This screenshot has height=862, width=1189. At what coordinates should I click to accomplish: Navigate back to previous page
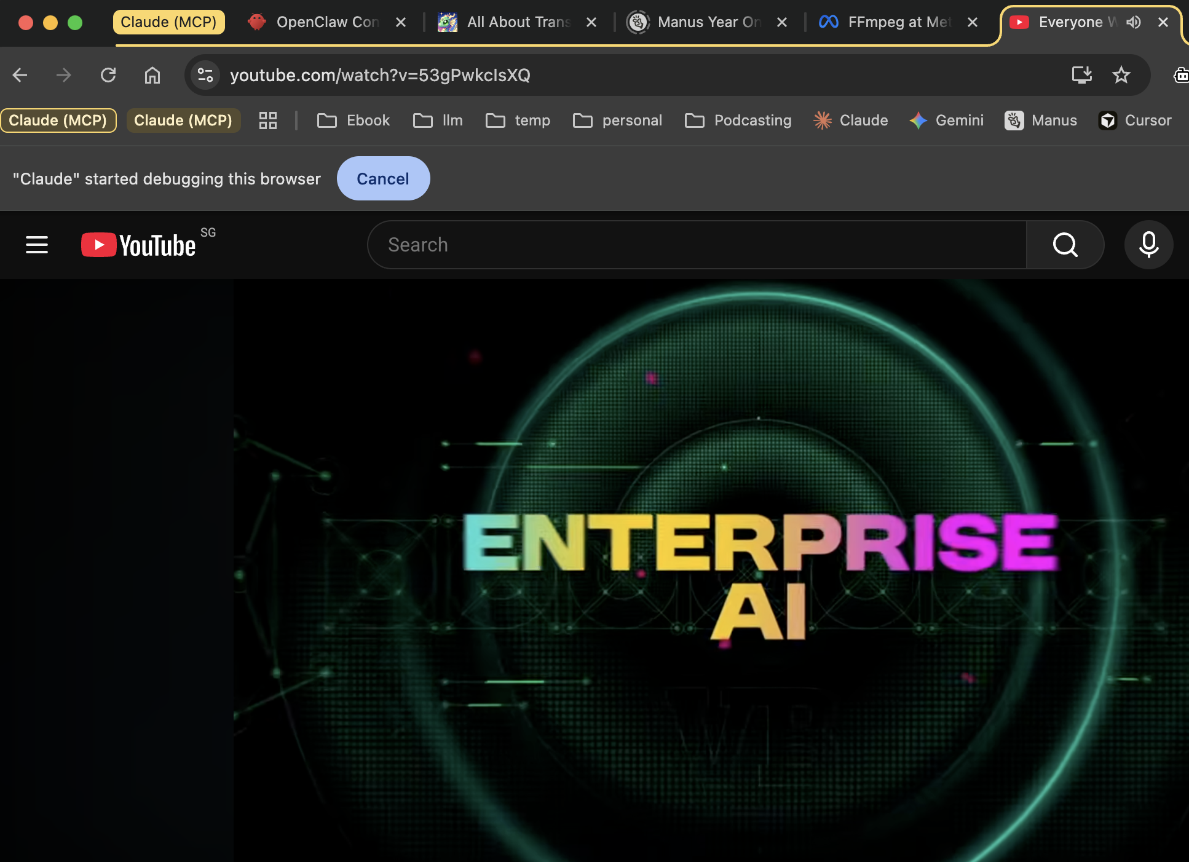coord(20,75)
